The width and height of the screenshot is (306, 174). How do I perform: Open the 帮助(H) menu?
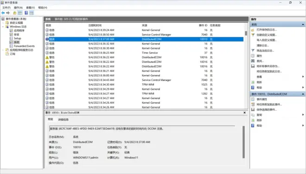(x=43, y=7)
